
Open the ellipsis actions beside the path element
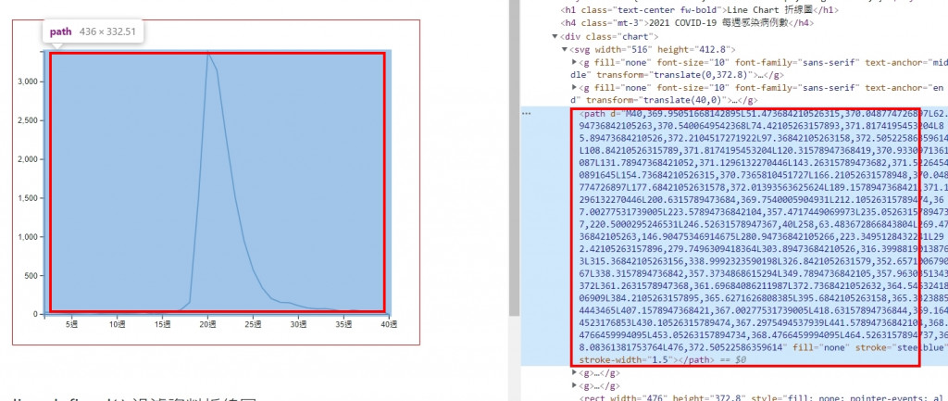coord(526,114)
